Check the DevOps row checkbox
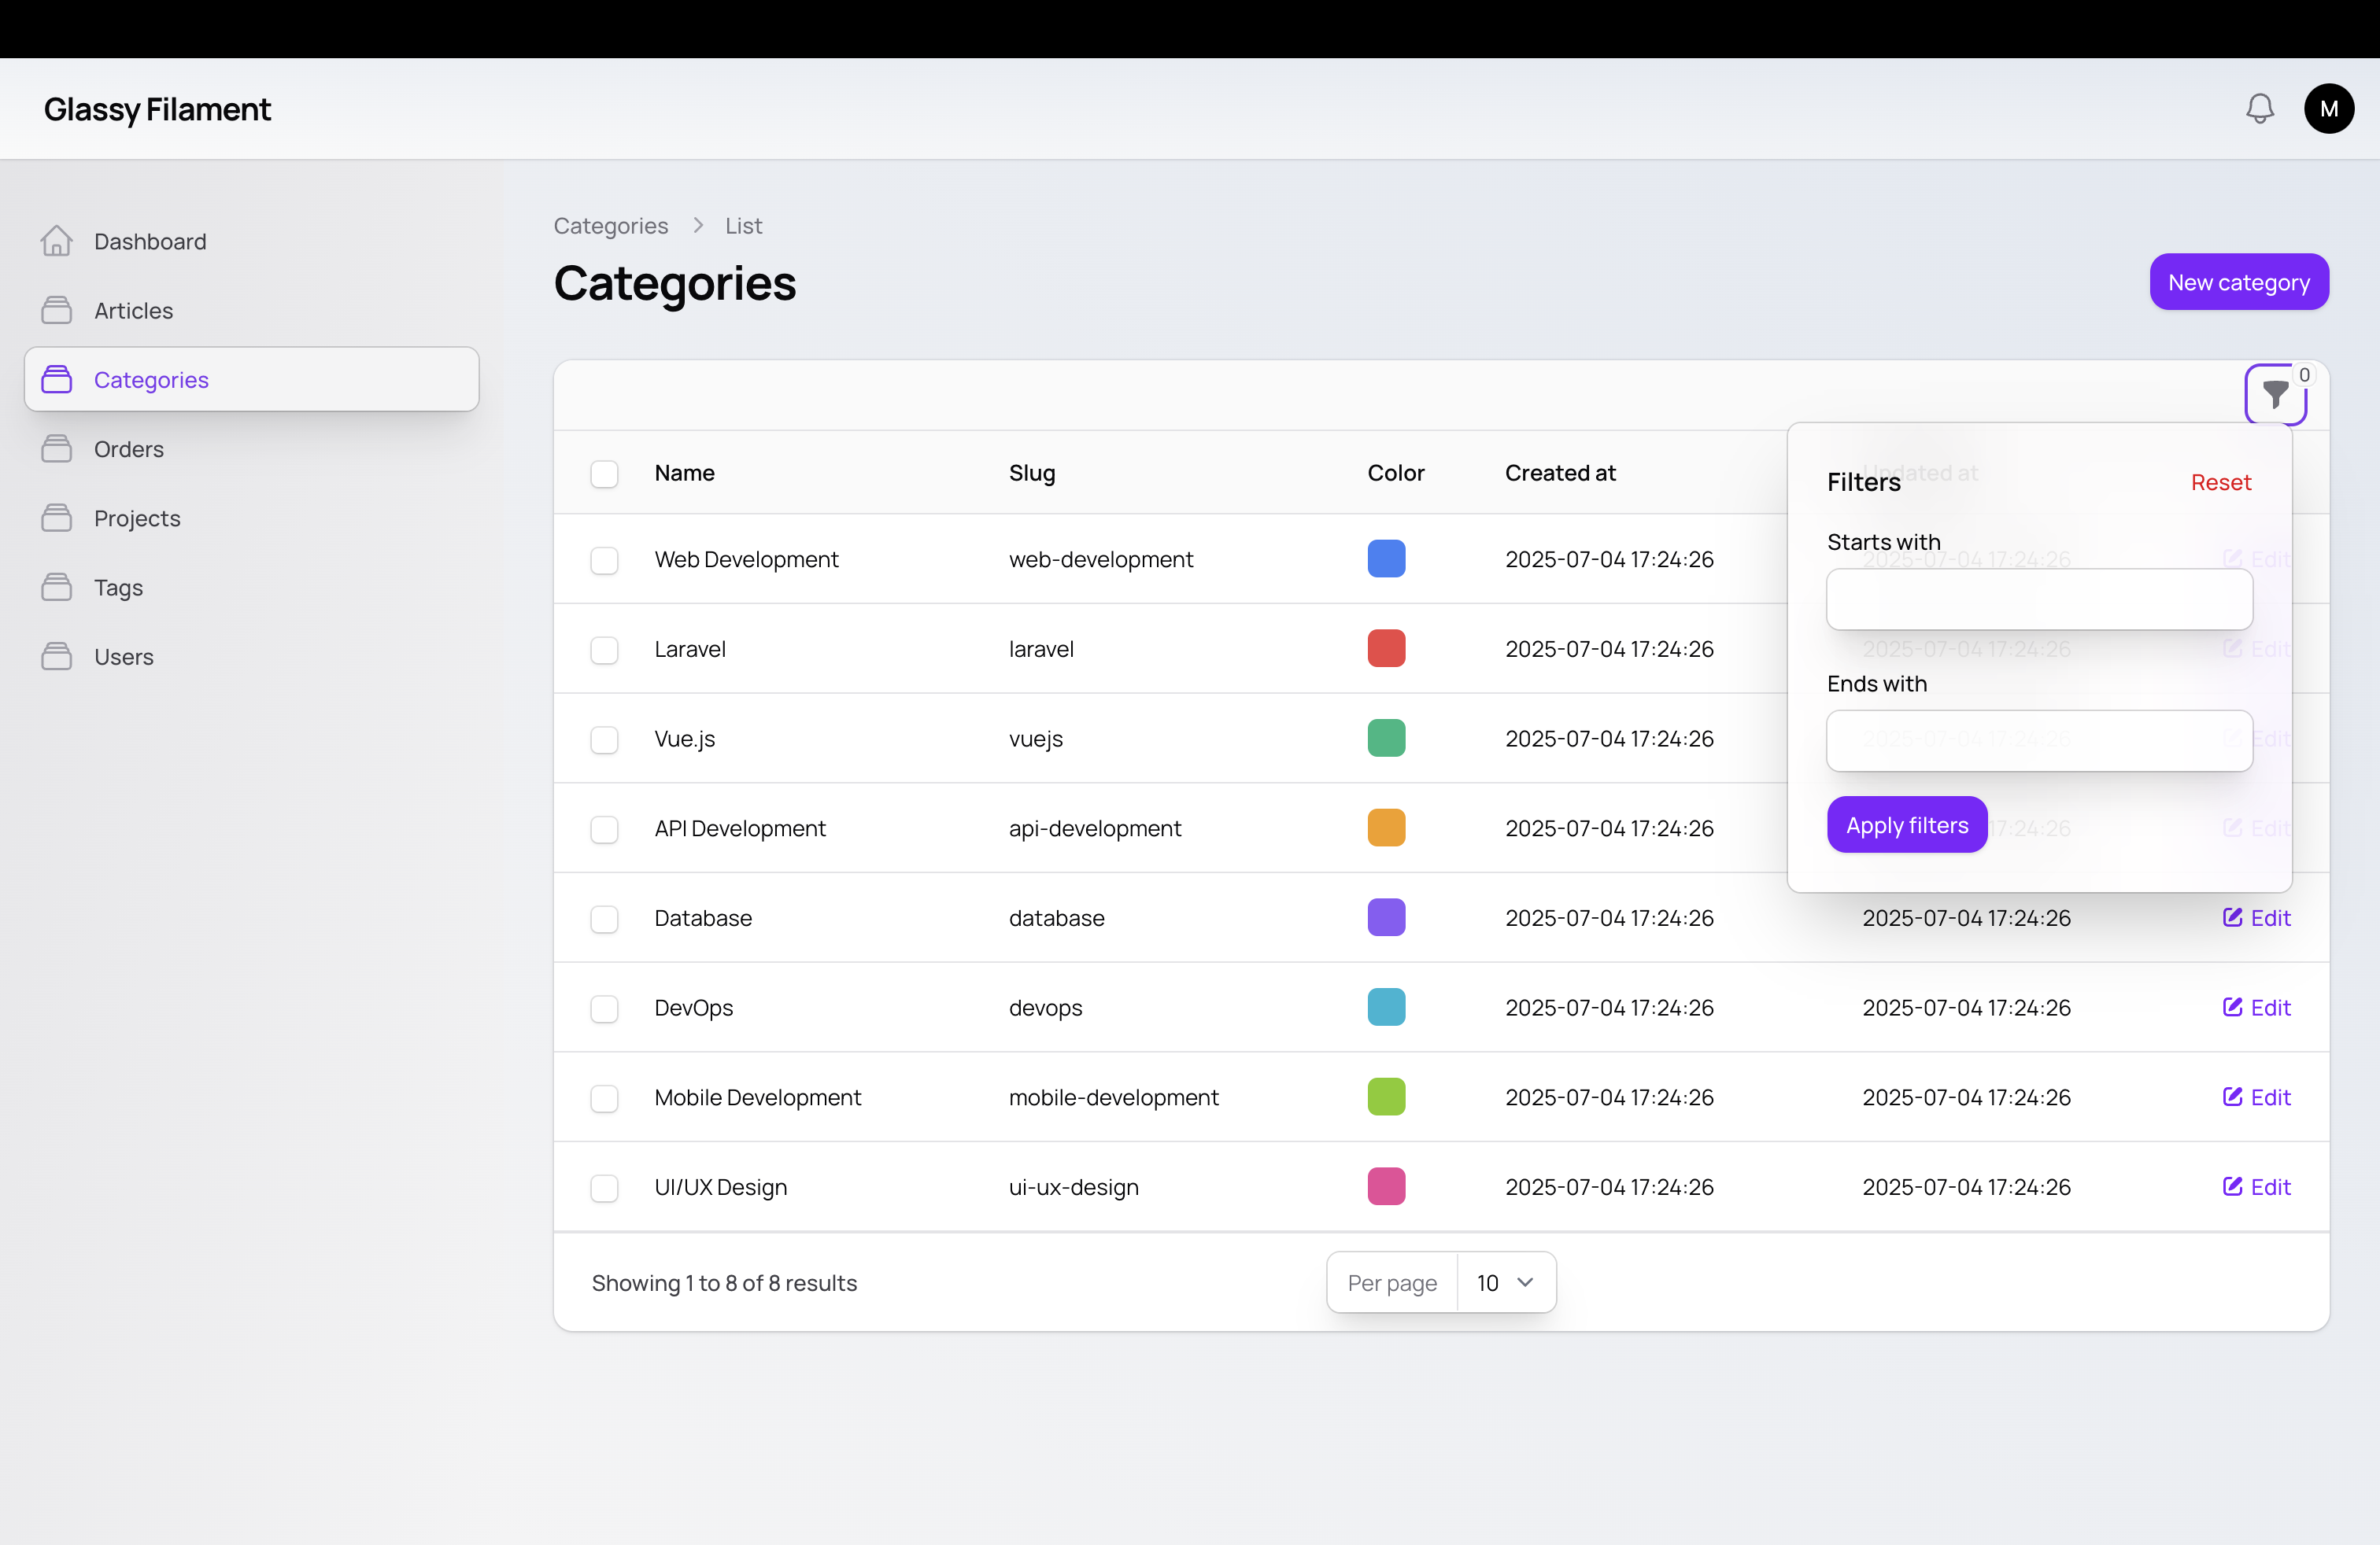2380x1545 pixels. point(604,1009)
